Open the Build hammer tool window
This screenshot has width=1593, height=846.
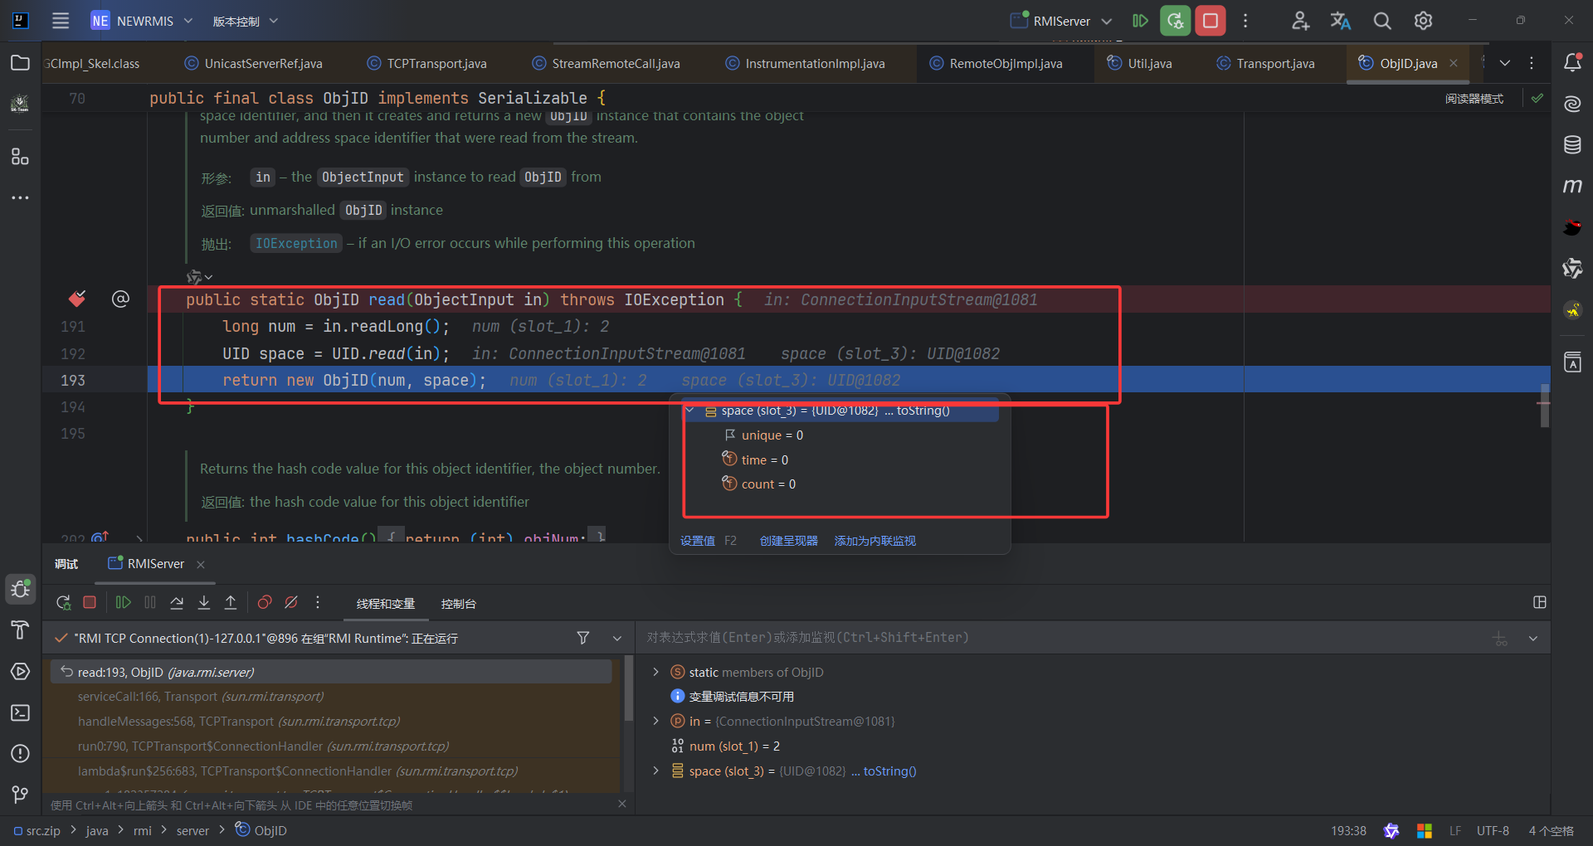tap(20, 630)
